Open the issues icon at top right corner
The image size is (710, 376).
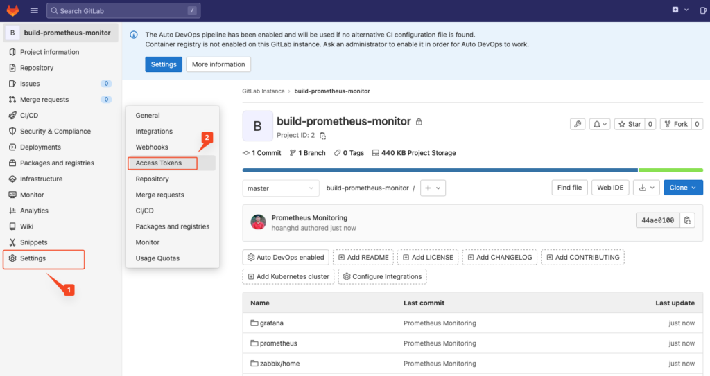703,10
